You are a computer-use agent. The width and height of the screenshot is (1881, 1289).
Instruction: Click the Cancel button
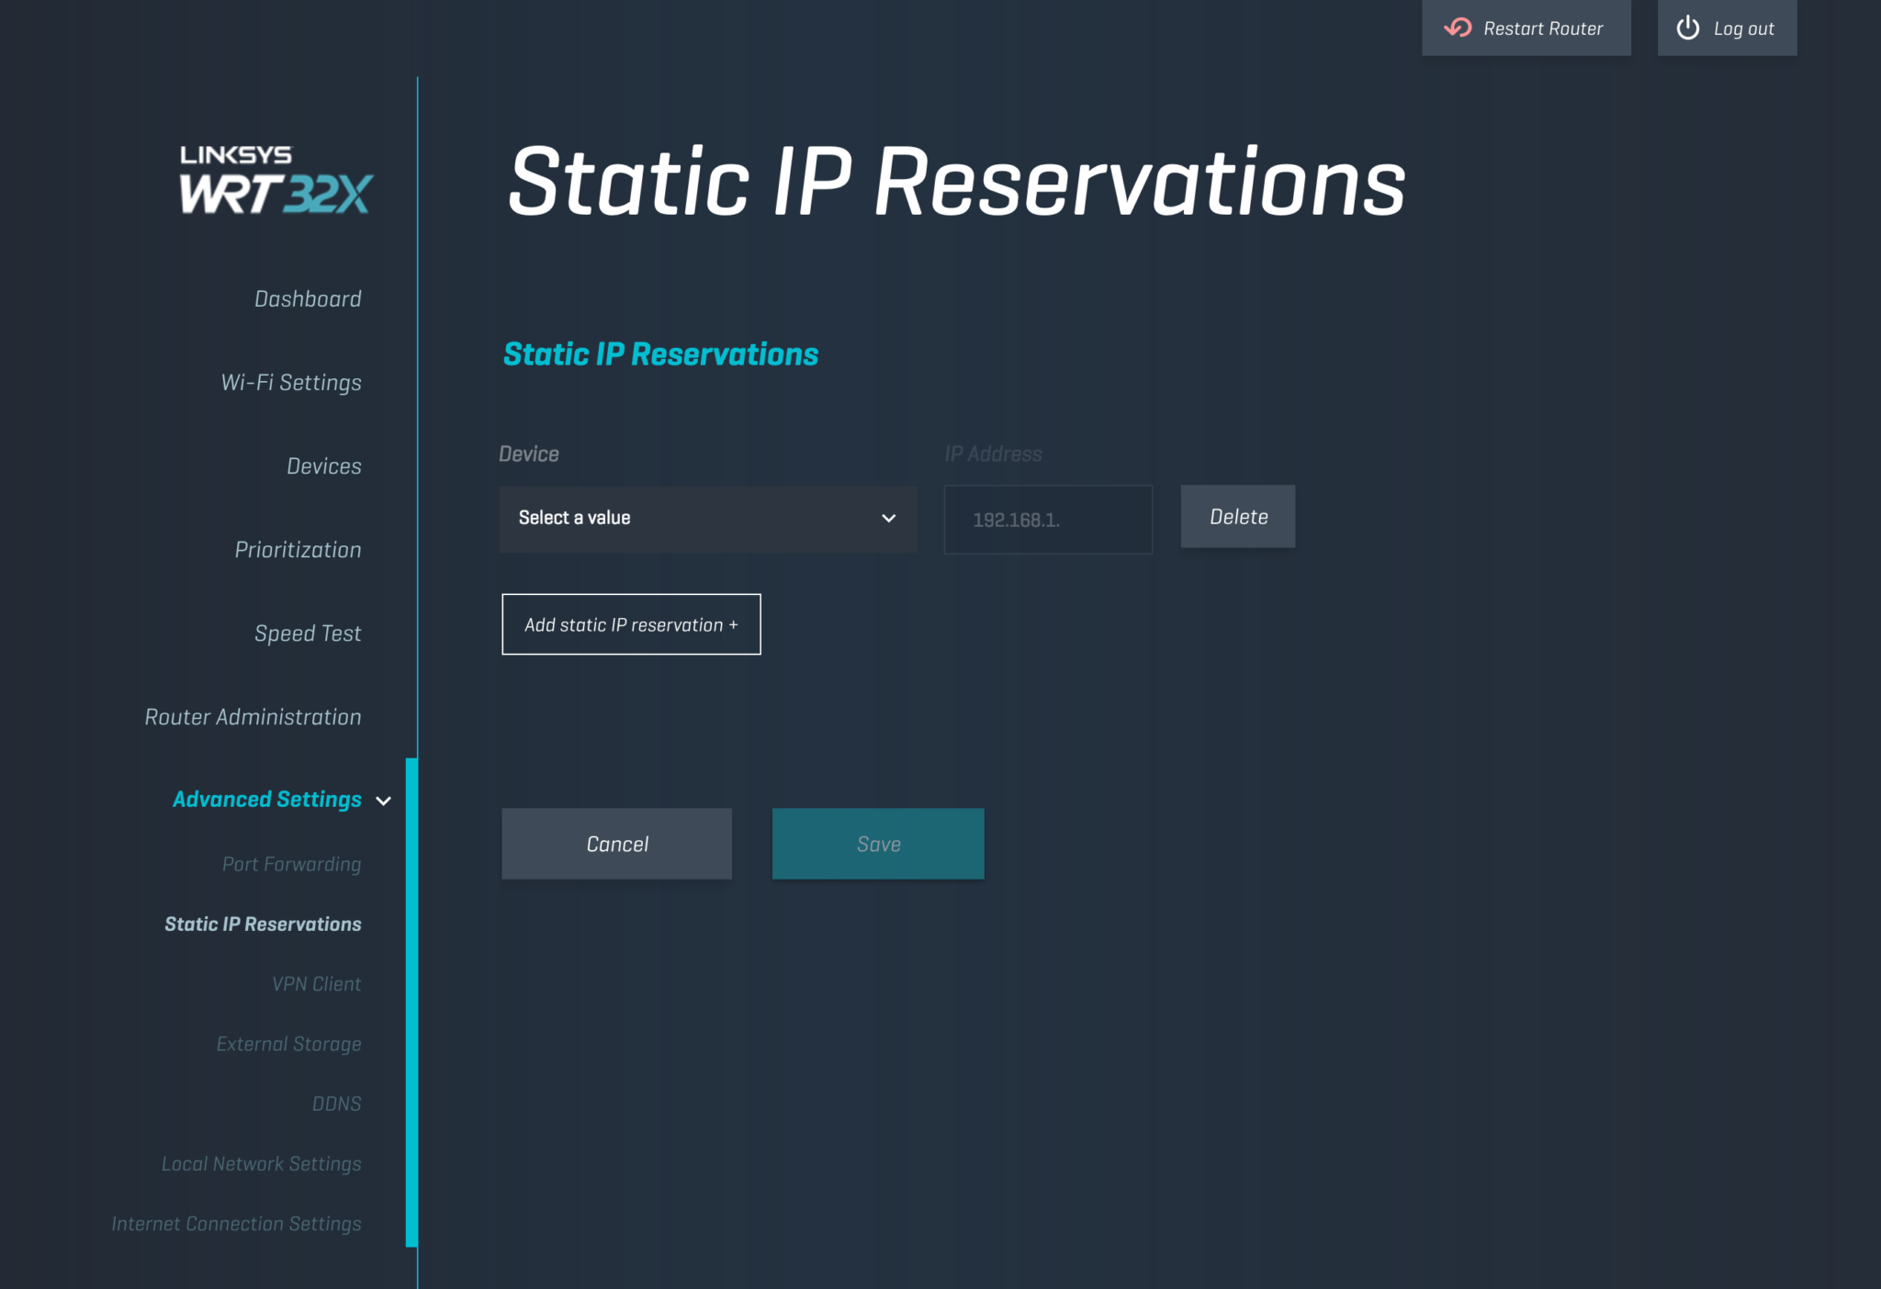[x=616, y=844]
